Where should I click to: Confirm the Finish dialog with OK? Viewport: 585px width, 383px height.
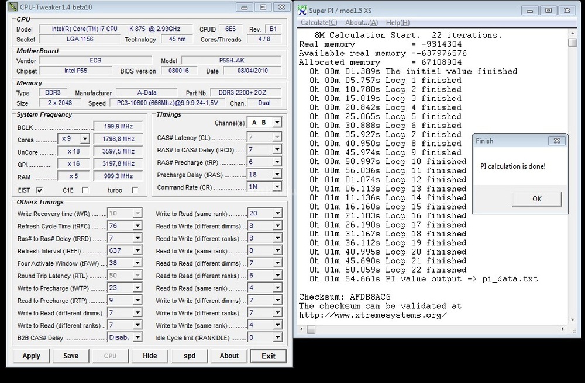click(537, 199)
